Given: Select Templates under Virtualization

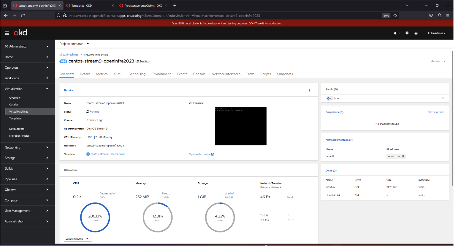Looking at the screenshot, I should [16, 119].
